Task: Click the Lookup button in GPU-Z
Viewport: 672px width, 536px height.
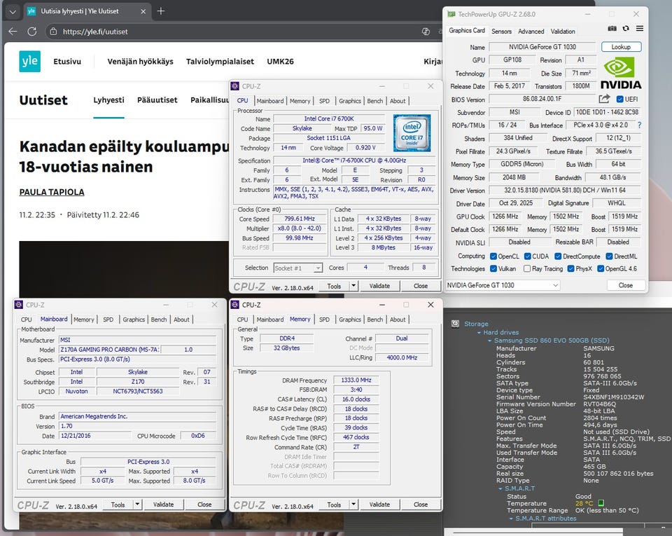Action: (621, 47)
